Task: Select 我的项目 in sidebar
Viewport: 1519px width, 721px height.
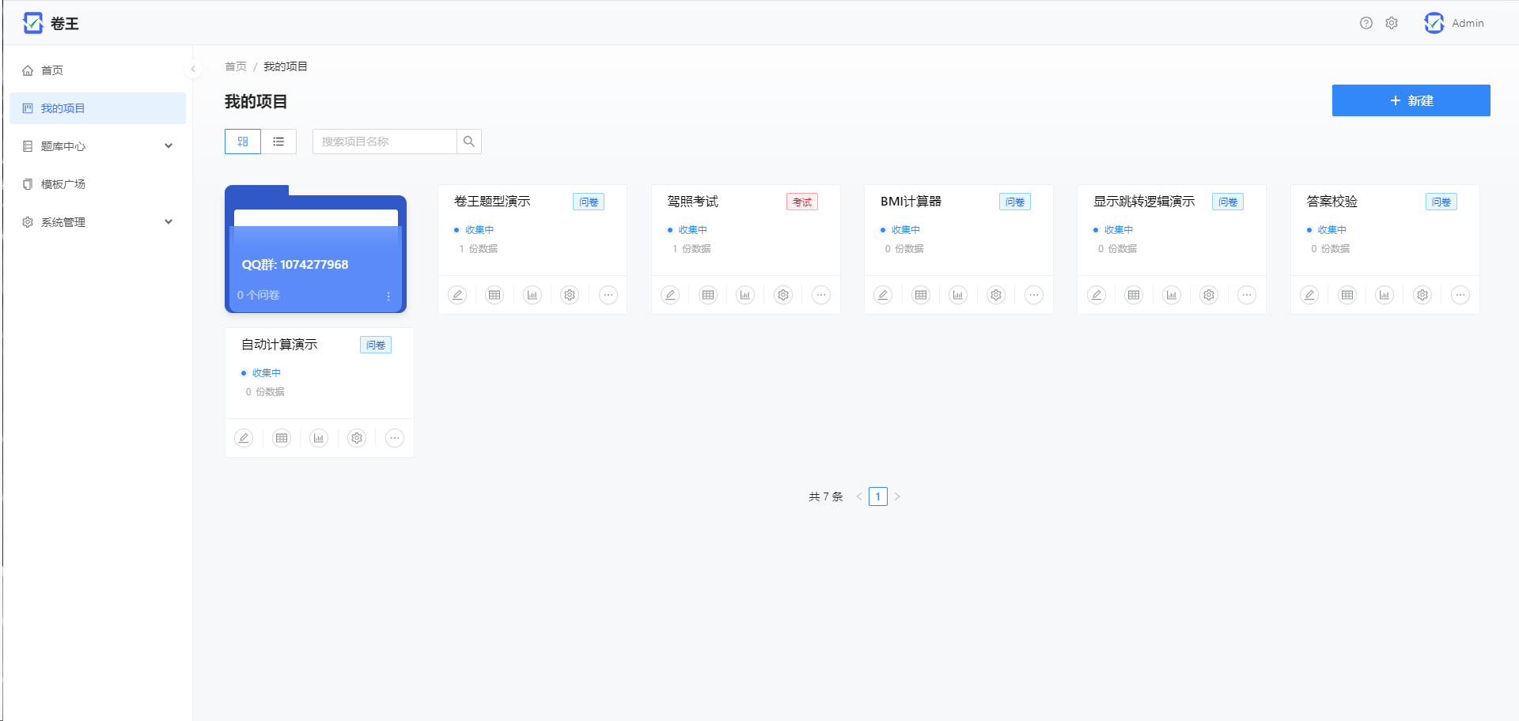Action: pyautogui.click(x=98, y=108)
